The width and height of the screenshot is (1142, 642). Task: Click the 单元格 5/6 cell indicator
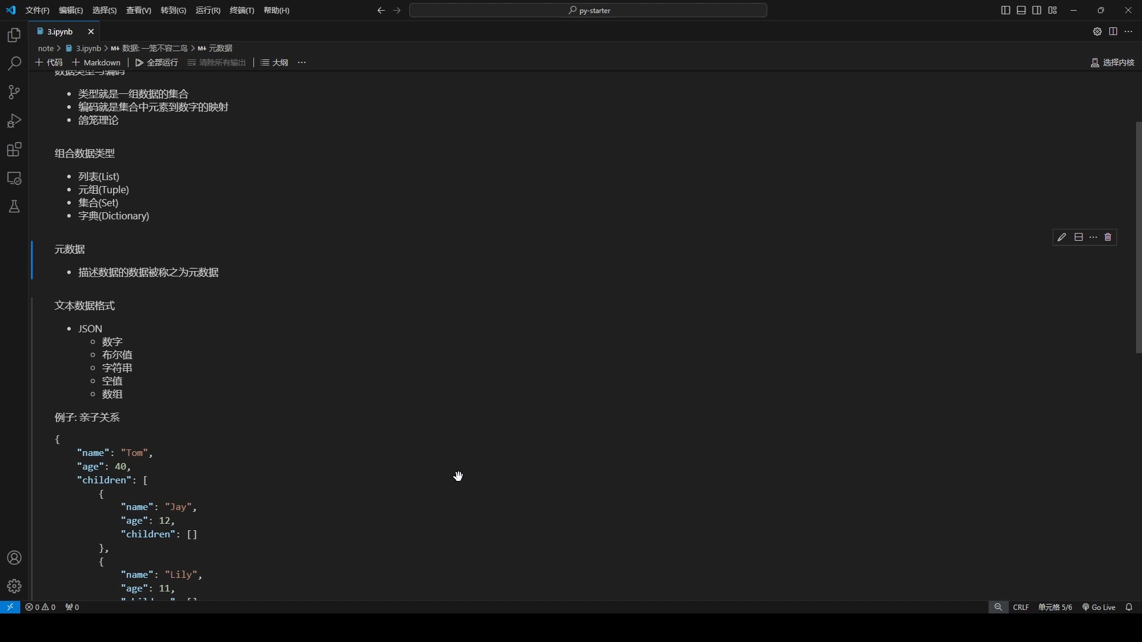click(x=1055, y=607)
